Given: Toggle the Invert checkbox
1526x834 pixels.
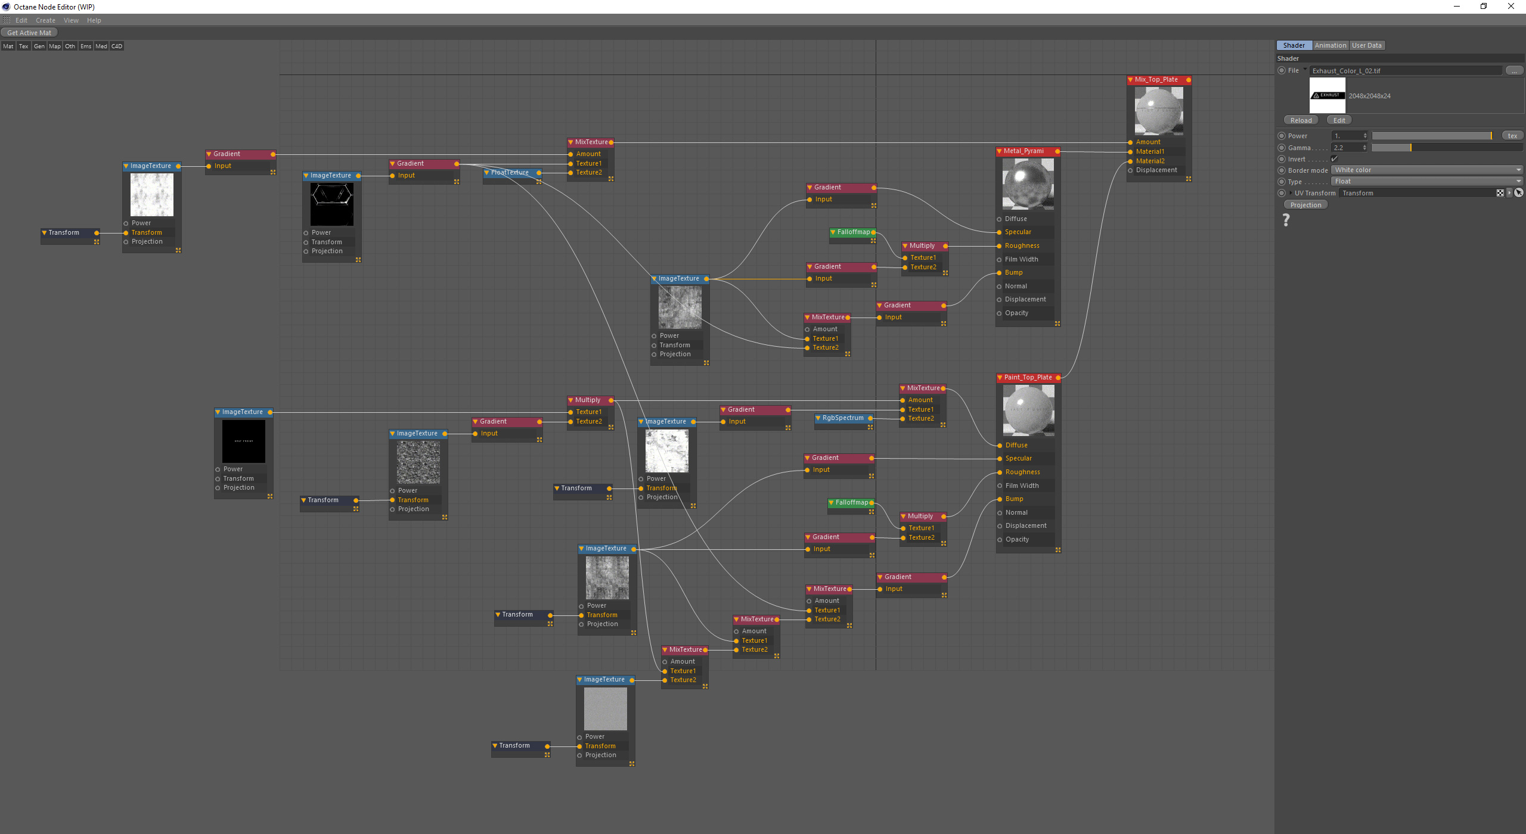Looking at the screenshot, I should click(1334, 159).
